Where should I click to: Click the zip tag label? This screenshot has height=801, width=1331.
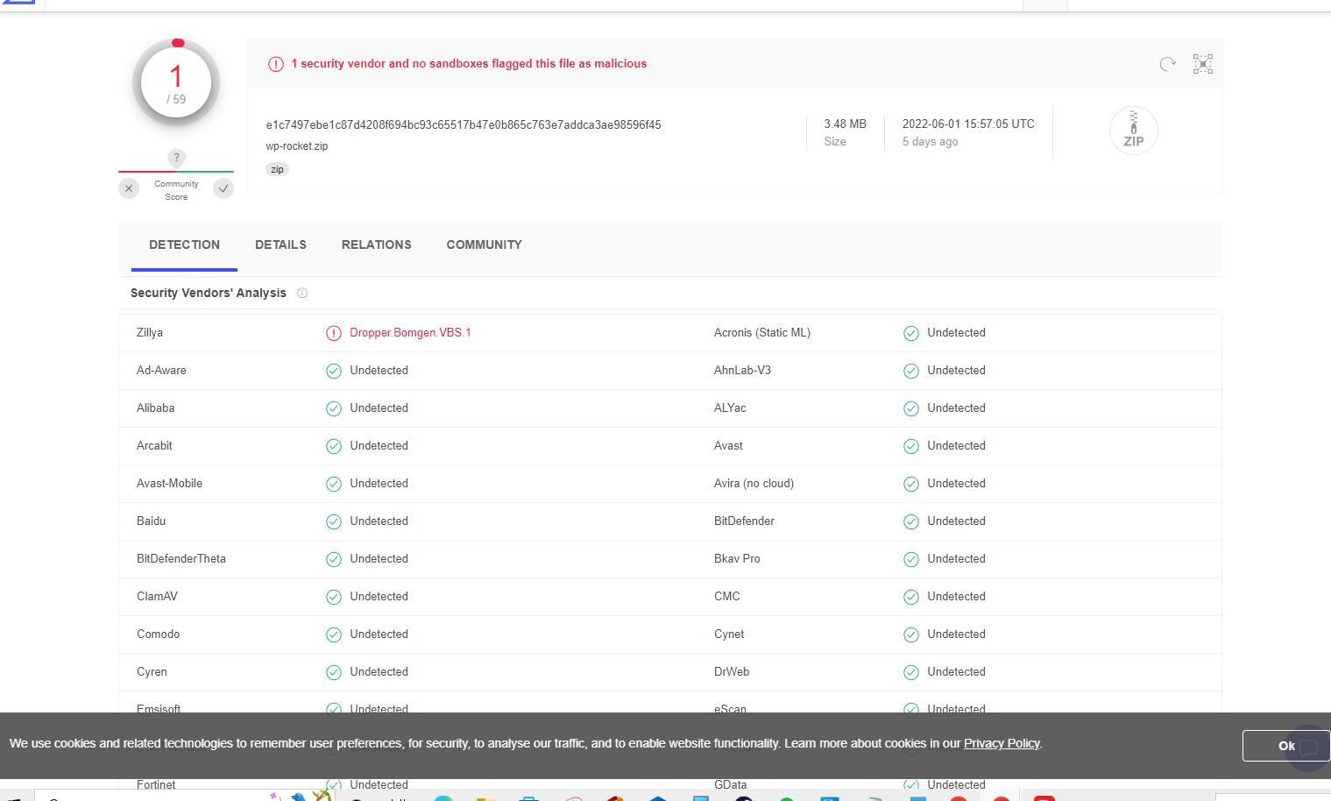tap(277, 169)
